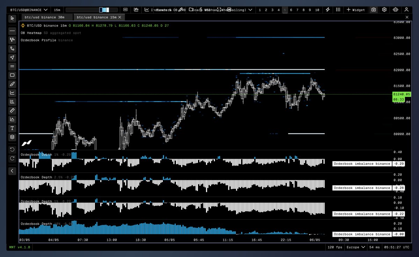Viewport: 419px width, 257px height.
Task: Select the parallel lines channel tool
Action: click(12, 66)
